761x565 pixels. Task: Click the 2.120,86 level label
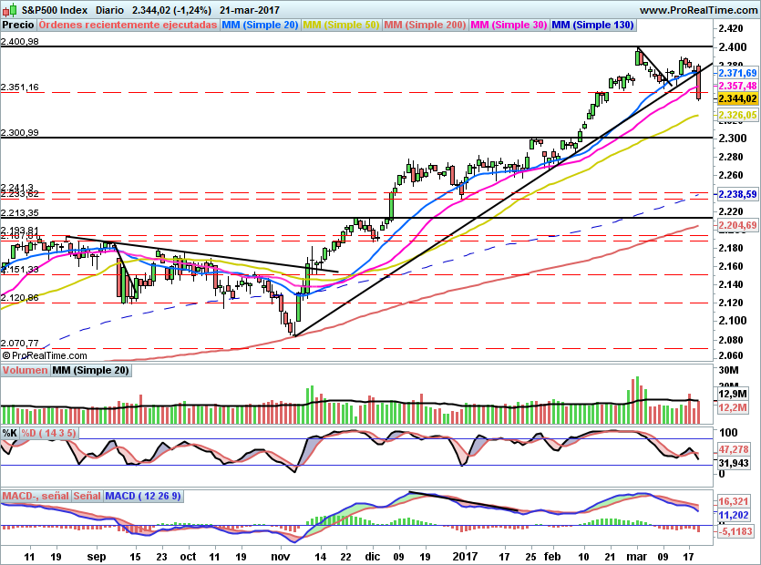(20, 298)
